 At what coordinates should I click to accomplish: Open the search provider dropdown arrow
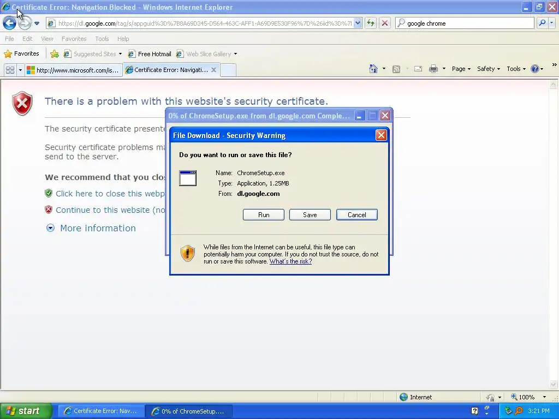552,23
